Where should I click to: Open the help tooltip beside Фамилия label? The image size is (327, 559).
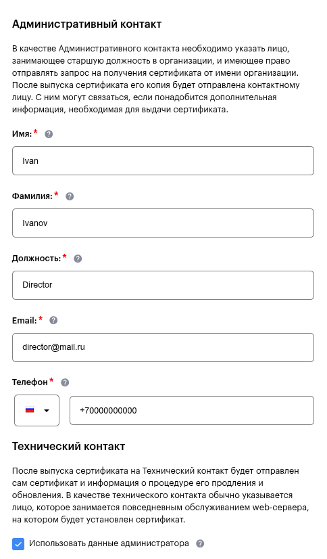point(70,196)
